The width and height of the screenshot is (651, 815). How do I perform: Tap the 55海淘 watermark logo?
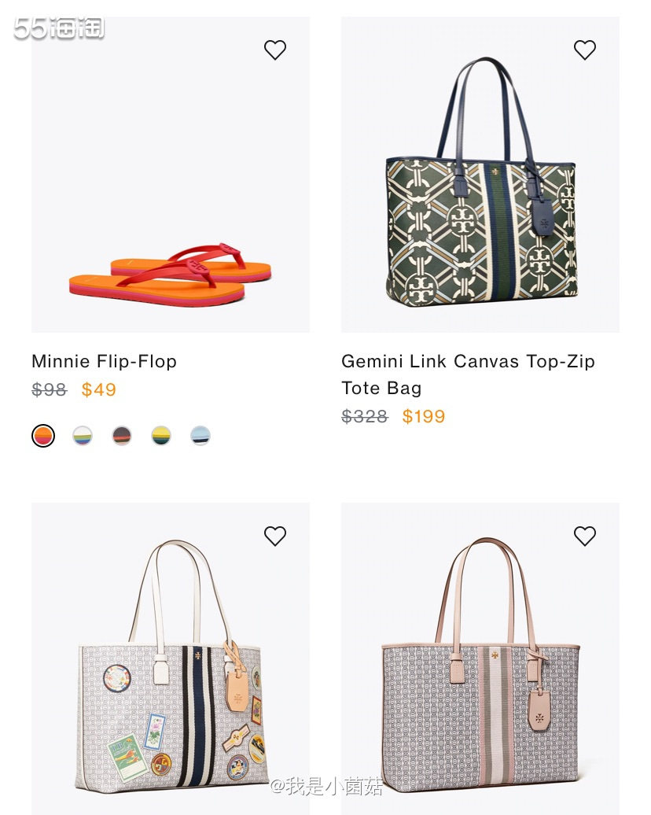click(59, 28)
